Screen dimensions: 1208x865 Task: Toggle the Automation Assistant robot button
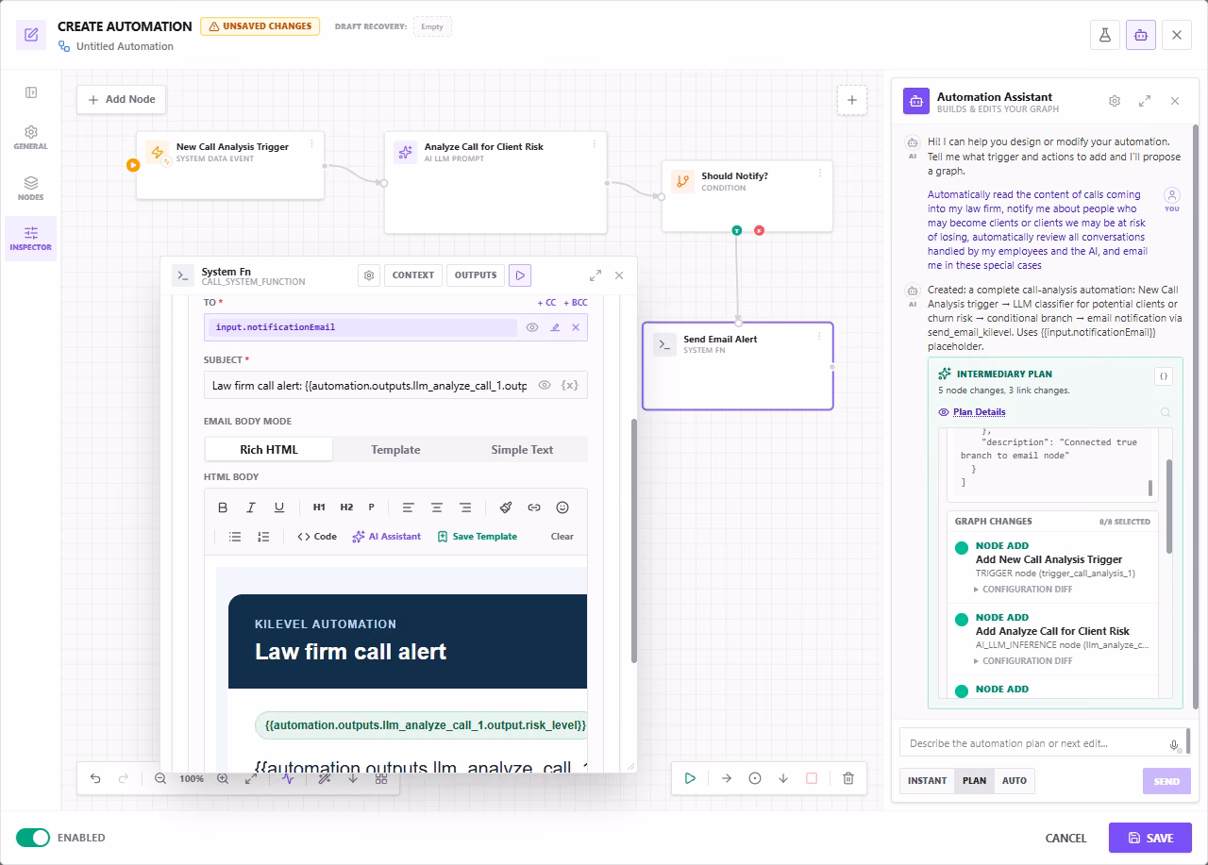click(1140, 35)
